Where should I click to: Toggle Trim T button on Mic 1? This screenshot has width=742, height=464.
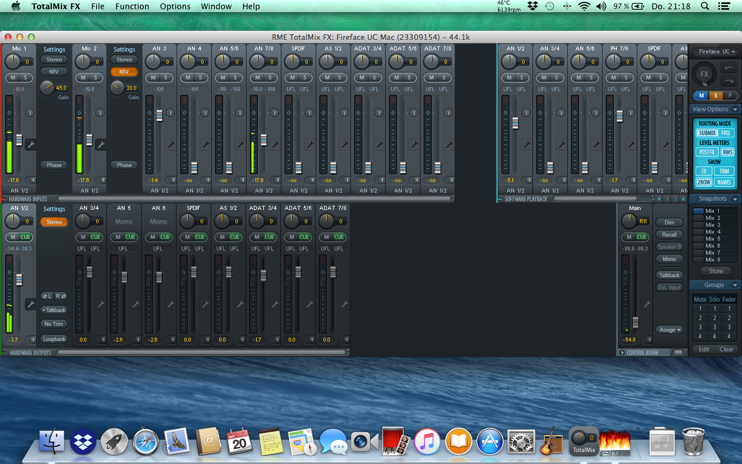pos(30,113)
